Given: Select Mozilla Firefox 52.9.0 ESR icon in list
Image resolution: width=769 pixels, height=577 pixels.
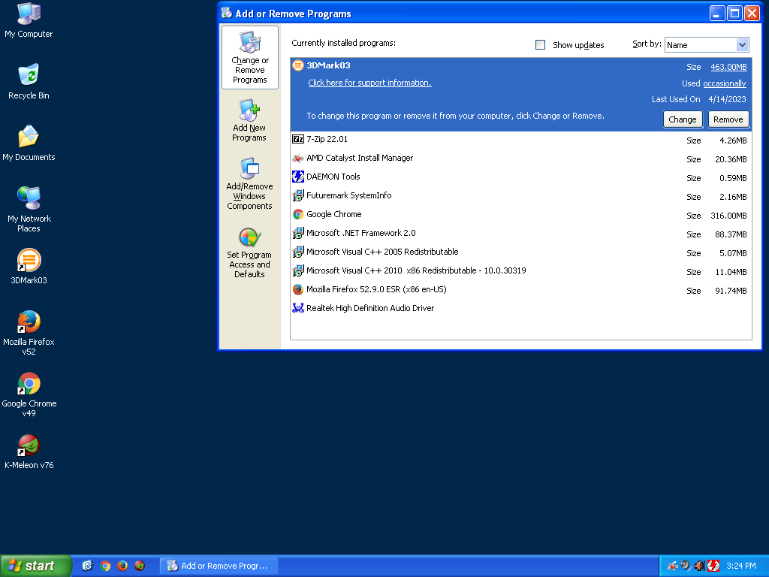Looking at the screenshot, I should (297, 289).
